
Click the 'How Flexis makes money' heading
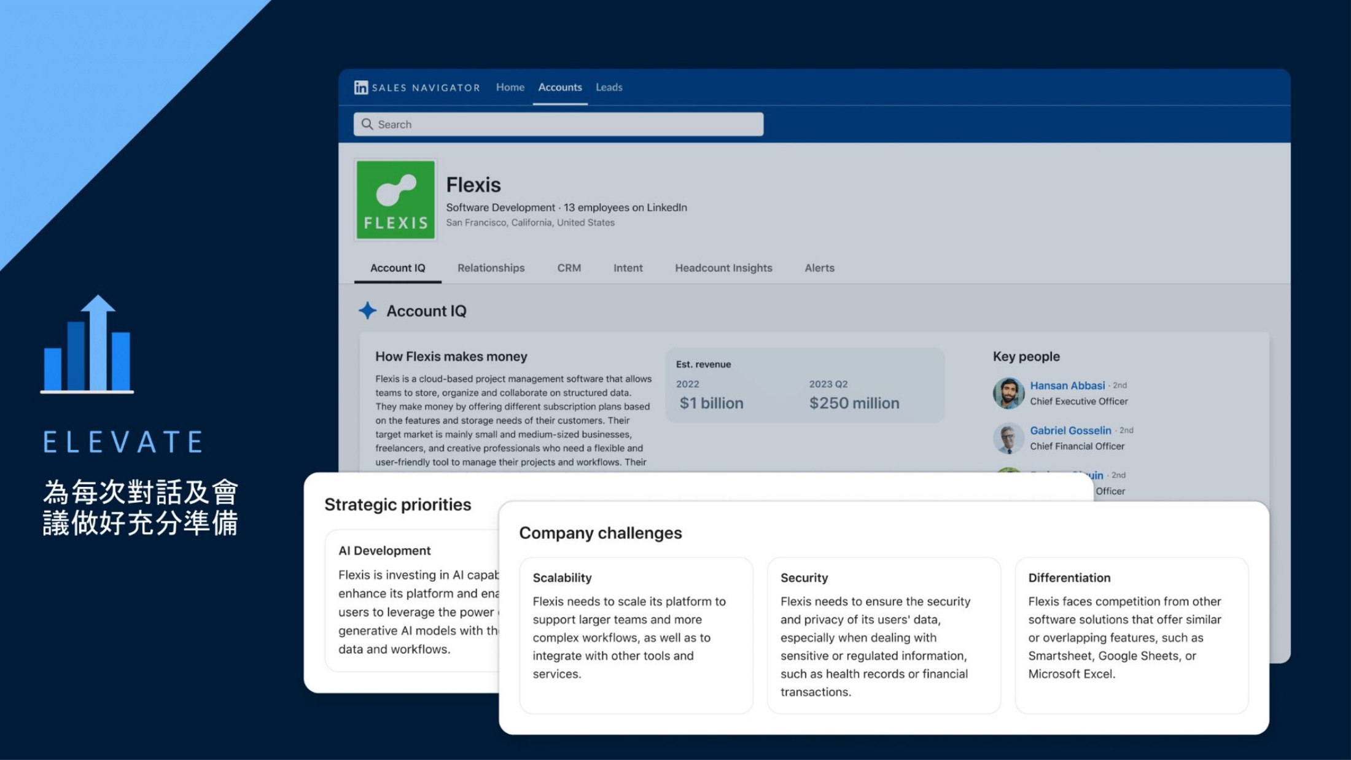(x=451, y=357)
